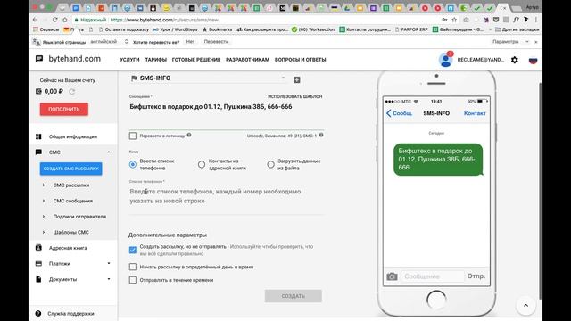Uncheck Создать рассылку, но не отправлять

tap(133, 250)
